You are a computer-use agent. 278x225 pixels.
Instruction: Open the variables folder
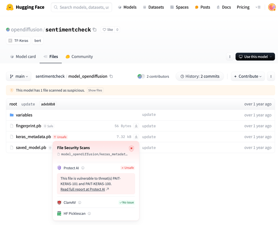[x=24, y=115]
